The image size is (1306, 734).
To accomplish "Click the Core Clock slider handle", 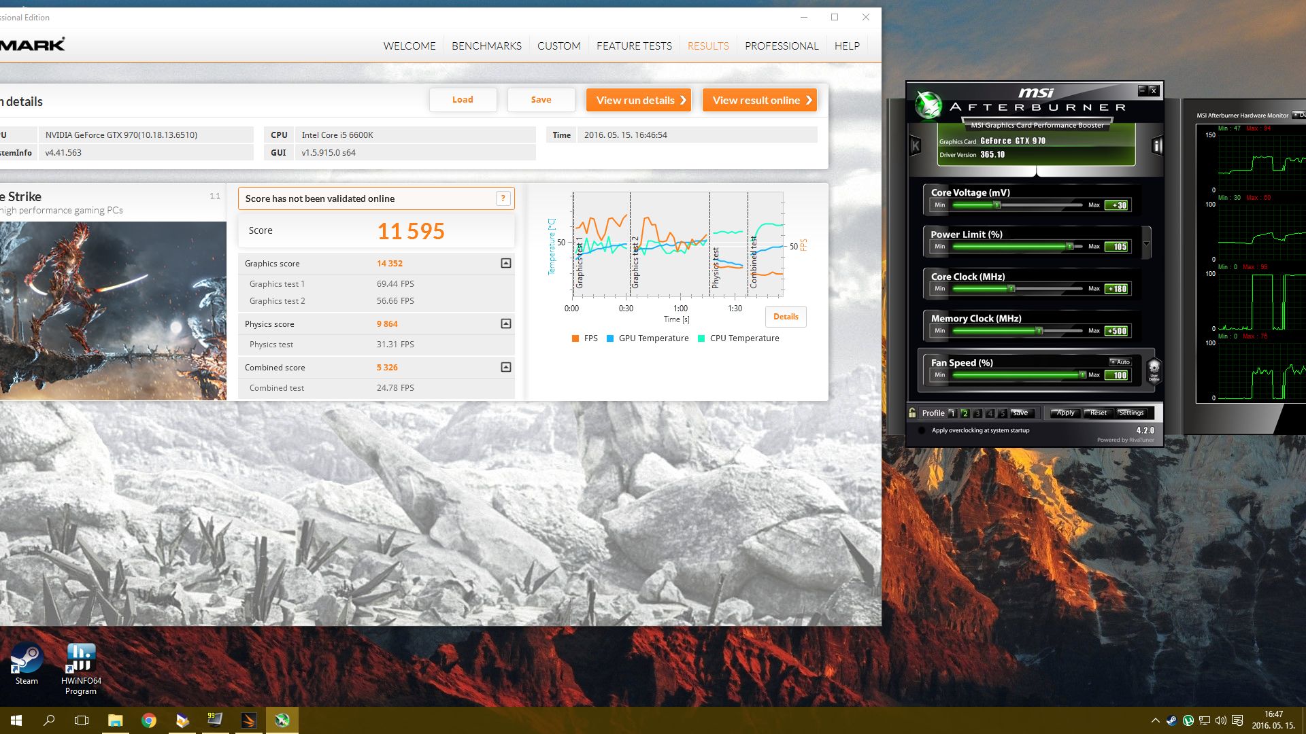I will [1011, 289].
